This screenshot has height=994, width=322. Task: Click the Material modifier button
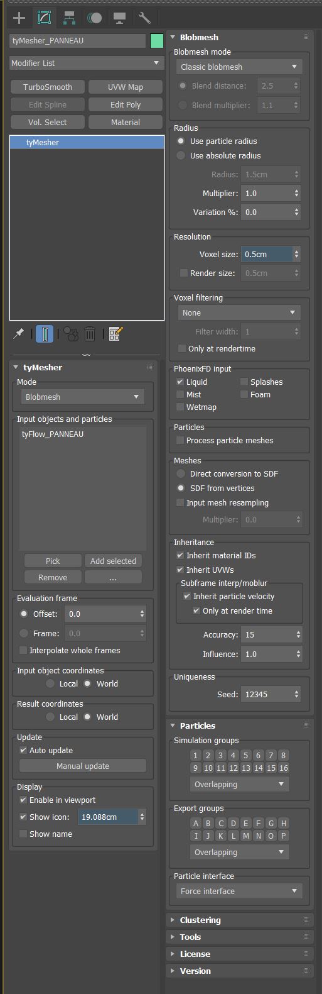click(x=126, y=122)
